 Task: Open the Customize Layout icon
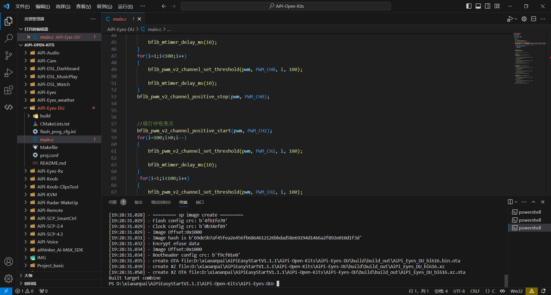coord(497,6)
